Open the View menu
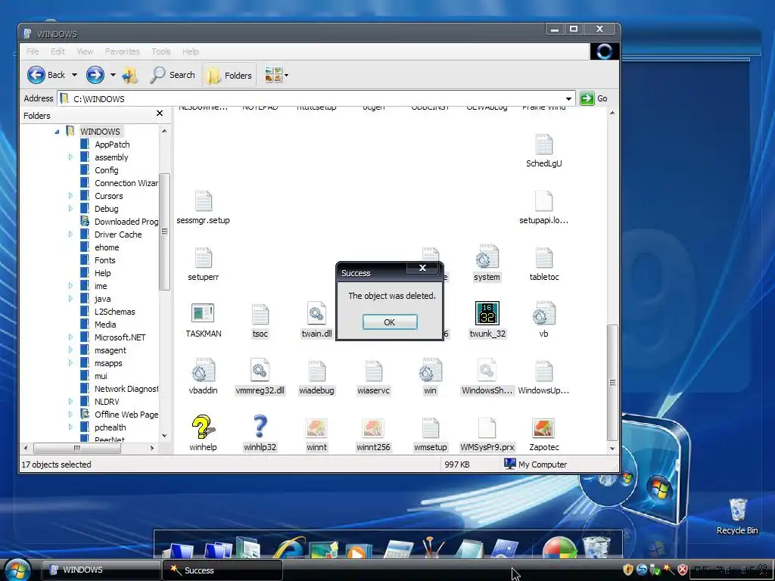Viewport: 775px width, 581px height. (85, 51)
